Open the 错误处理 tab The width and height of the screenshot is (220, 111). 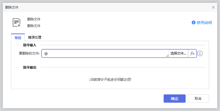coord(35,38)
